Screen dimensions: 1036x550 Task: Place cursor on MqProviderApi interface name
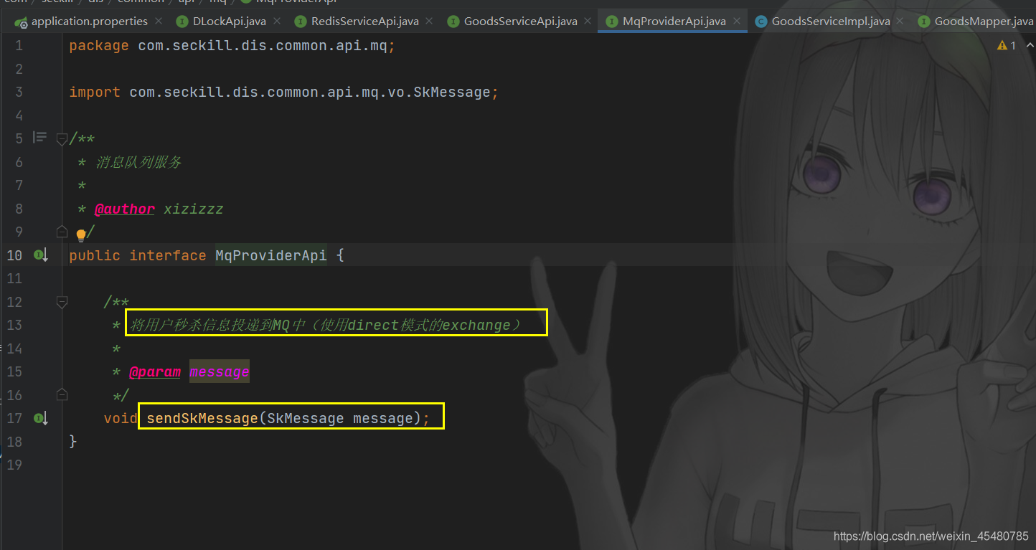click(x=271, y=255)
